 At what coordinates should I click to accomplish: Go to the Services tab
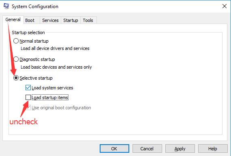pos(50,20)
